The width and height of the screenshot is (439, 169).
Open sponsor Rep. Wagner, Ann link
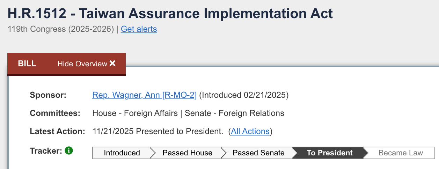144,95
